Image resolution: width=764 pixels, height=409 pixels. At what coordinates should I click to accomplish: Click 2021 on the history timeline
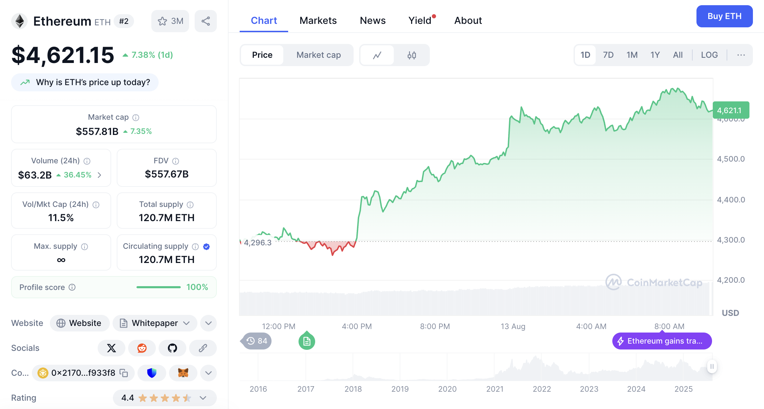click(x=495, y=389)
